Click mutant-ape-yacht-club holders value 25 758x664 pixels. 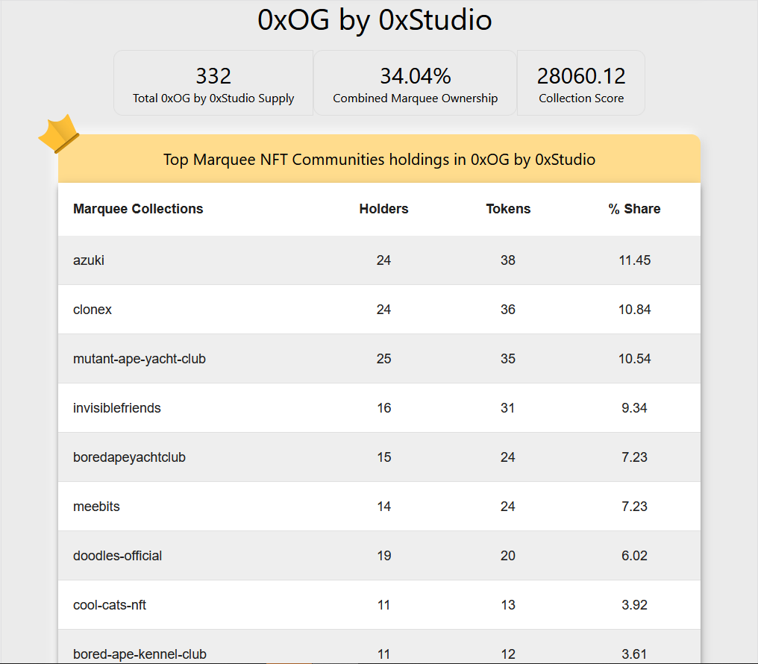click(383, 359)
